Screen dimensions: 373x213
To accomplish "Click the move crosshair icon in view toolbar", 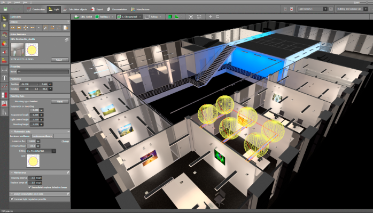I will pyautogui.click(x=210, y=17).
